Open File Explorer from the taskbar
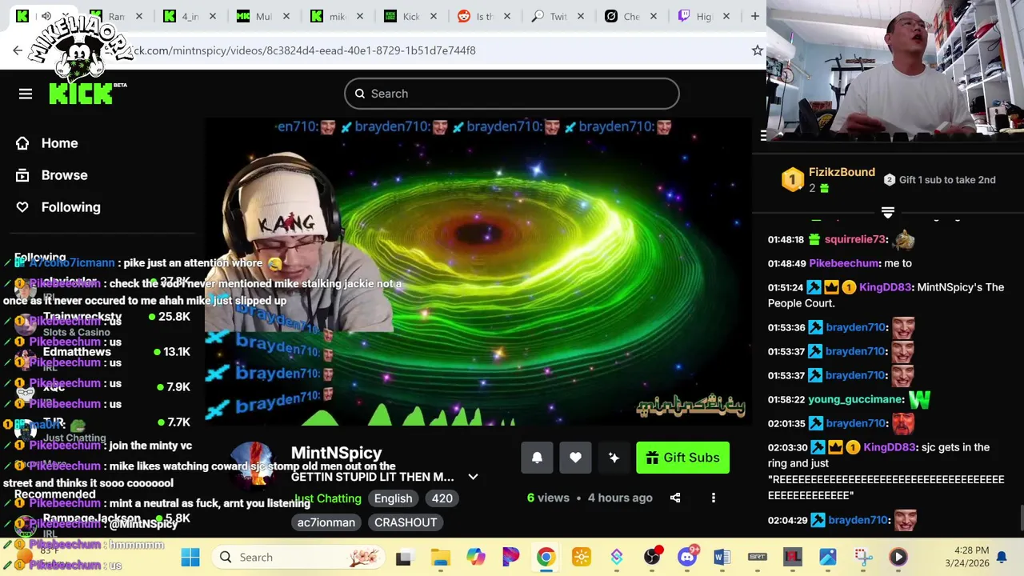This screenshot has height=576, width=1024. coord(440,557)
